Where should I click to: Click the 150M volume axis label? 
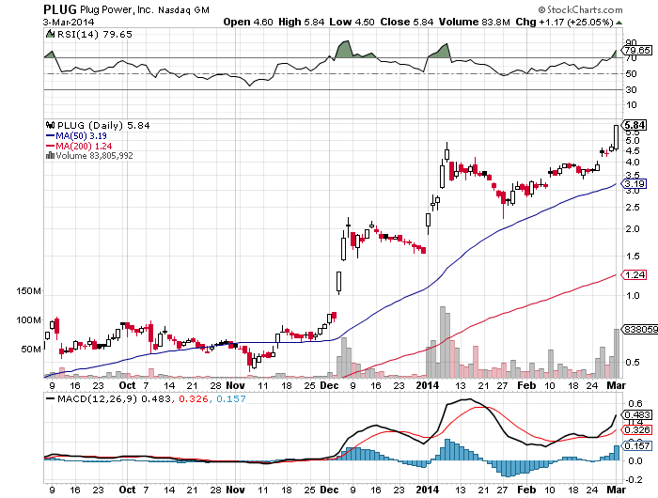[x=28, y=290]
